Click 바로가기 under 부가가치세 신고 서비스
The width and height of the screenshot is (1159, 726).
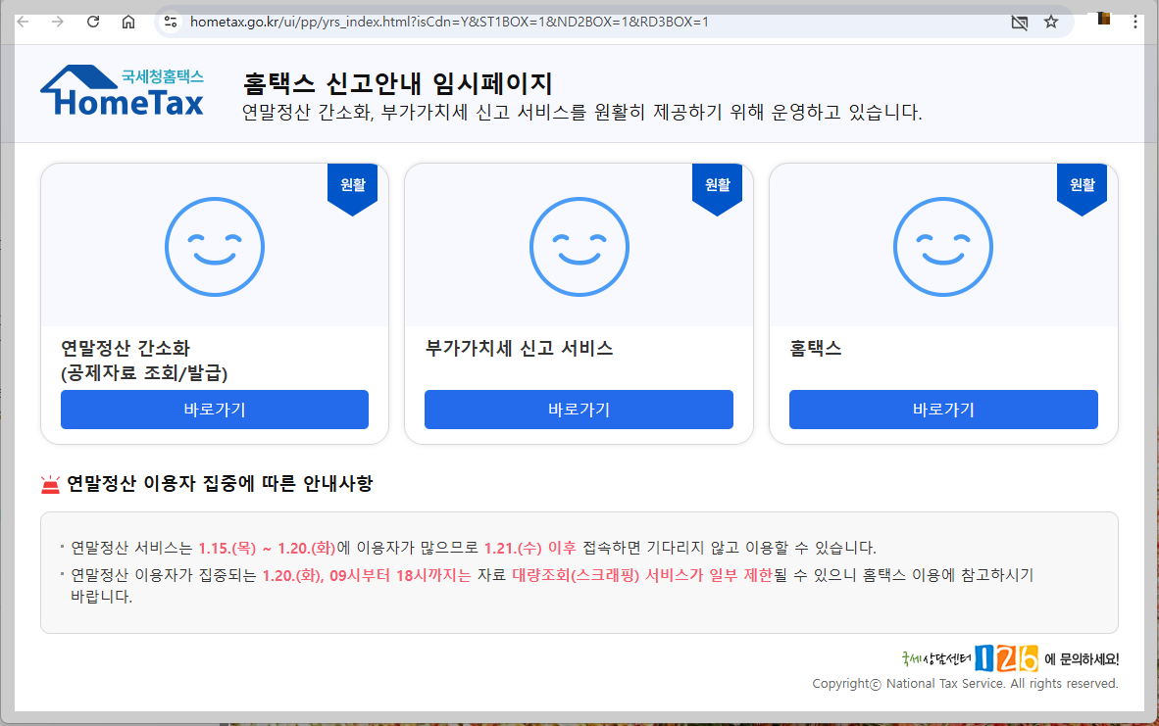579,410
